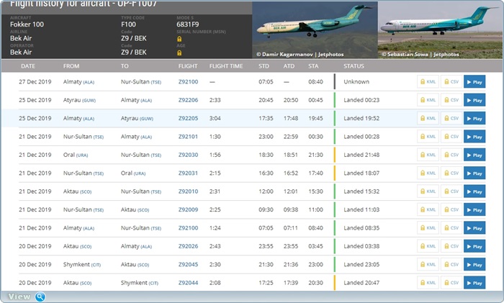This screenshot has width=504, height=303.
Task: Play flight Z92206 from Atyrau
Action: pyautogui.click(x=474, y=100)
